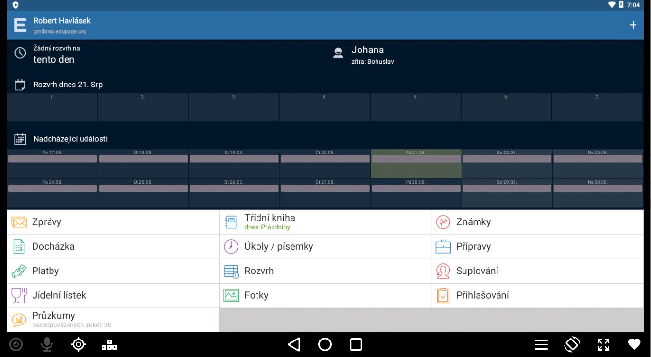
Task: Tap the Docházka attendance icon
Action: [19, 247]
